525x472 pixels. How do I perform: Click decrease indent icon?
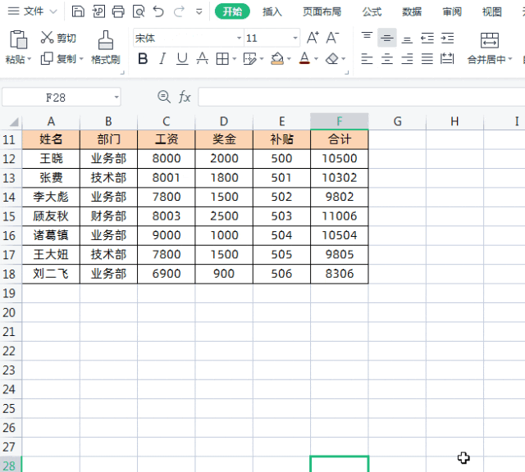coord(427,39)
